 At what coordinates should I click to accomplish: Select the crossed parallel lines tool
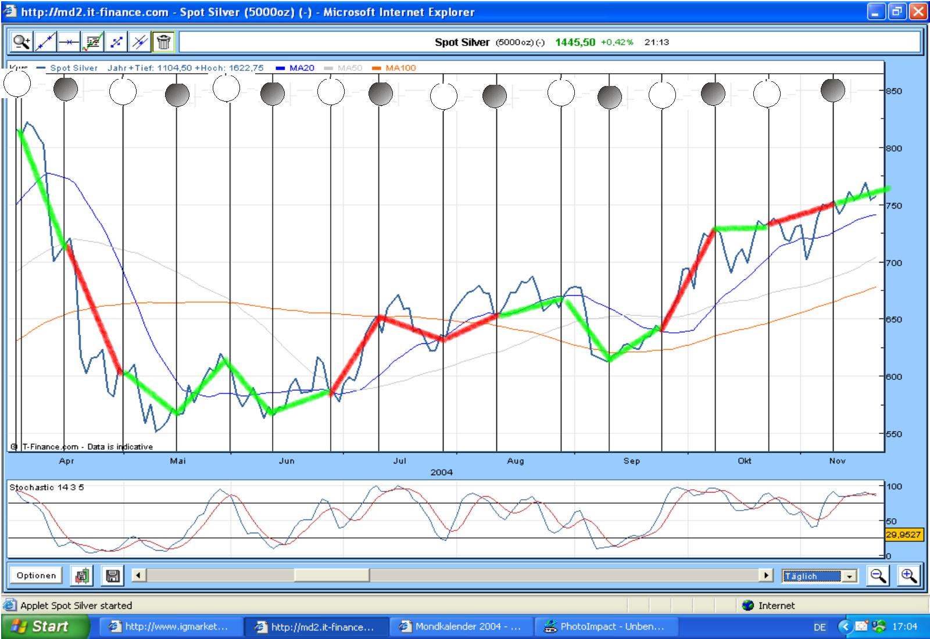[140, 42]
